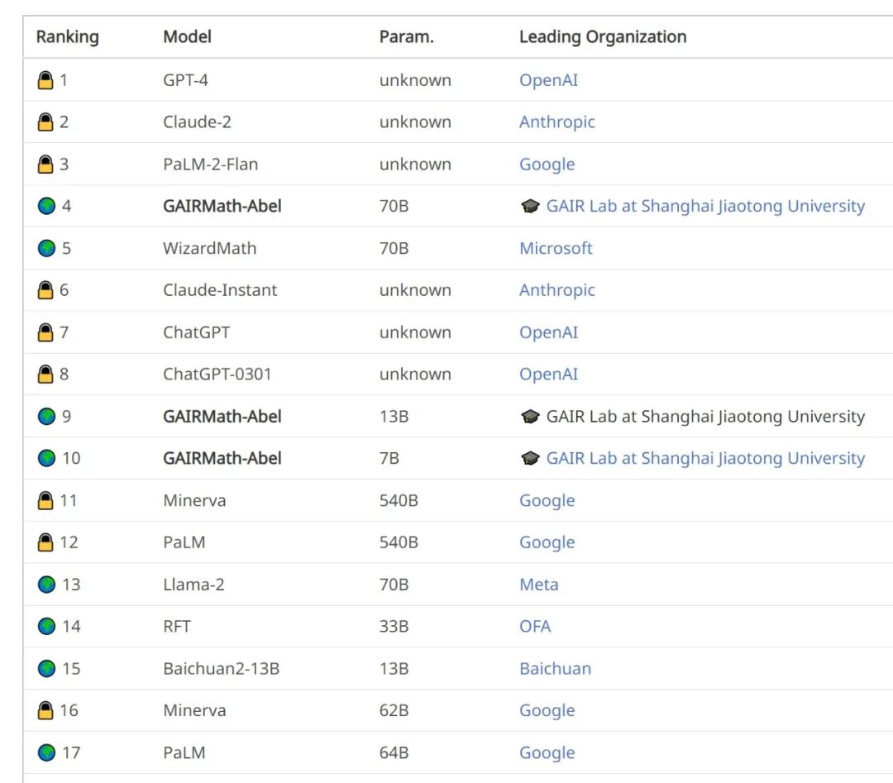
Task: Click the Leading Organization column header
Action: pos(603,36)
